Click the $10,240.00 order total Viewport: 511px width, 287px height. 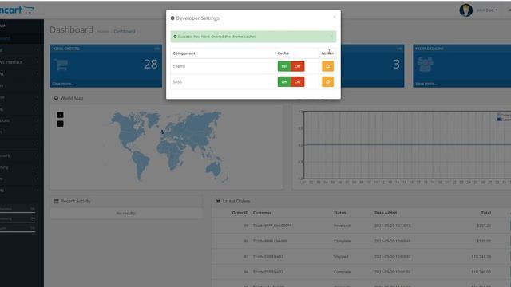[x=481, y=272]
